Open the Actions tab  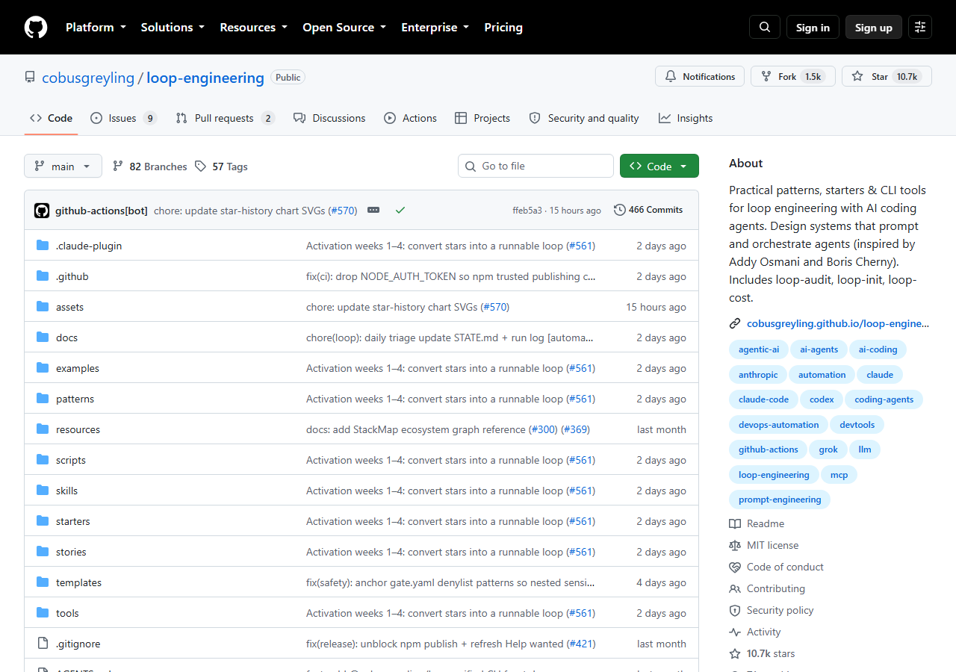pyautogui.click(x=410, y=118)
